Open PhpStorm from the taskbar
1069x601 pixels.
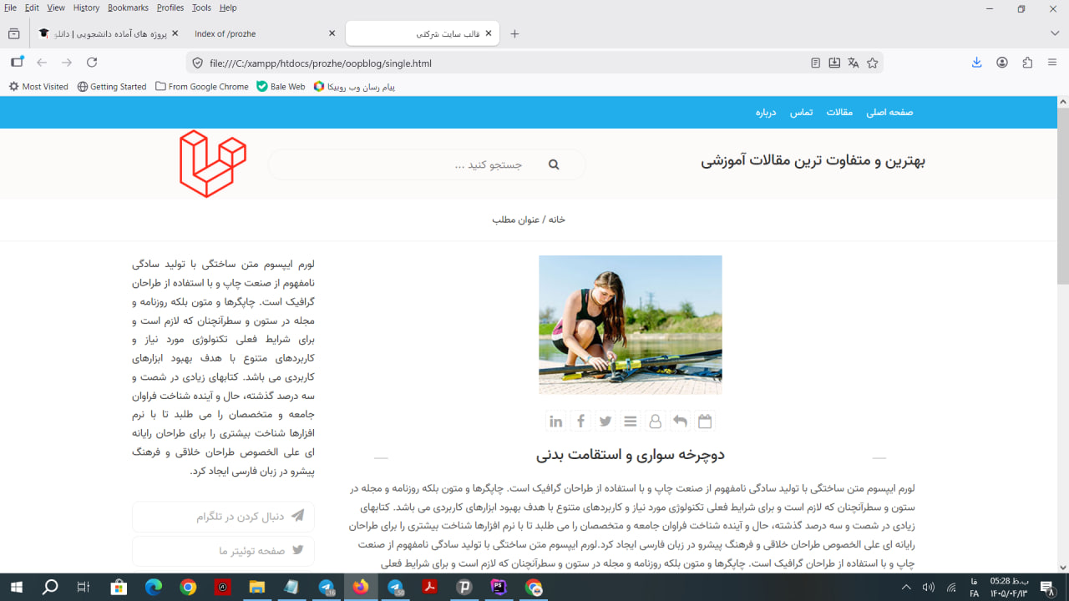499,588
